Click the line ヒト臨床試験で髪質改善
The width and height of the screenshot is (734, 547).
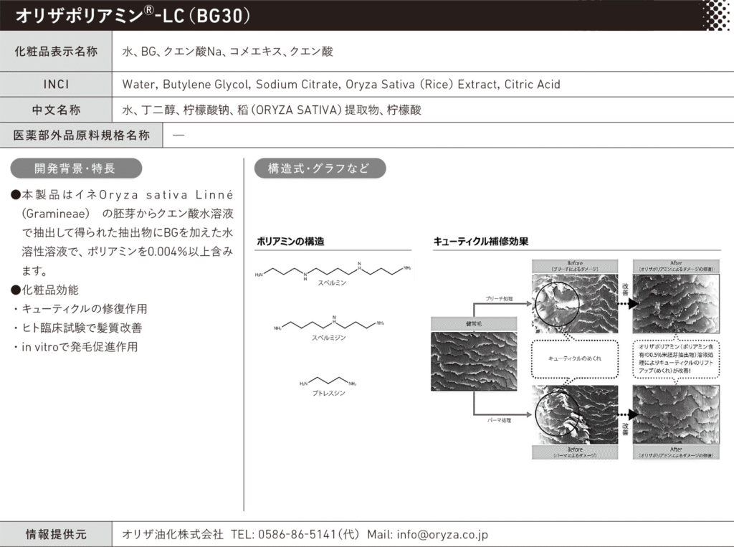click(77, 328)
